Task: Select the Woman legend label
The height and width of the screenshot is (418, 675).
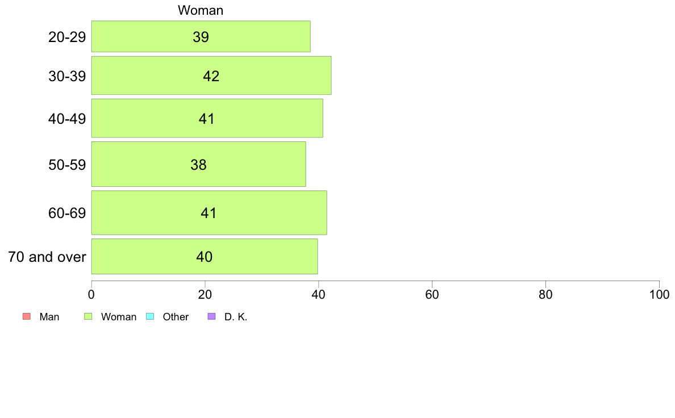Action: point(118,317)
